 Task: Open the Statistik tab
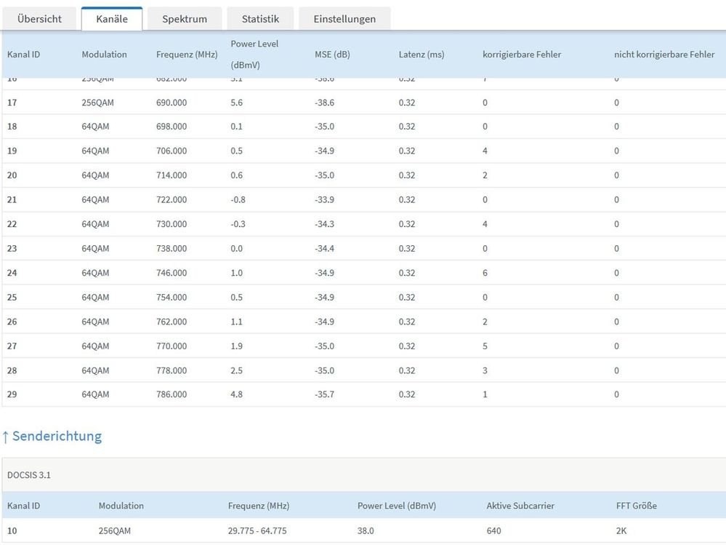click(x=260, y=19)
